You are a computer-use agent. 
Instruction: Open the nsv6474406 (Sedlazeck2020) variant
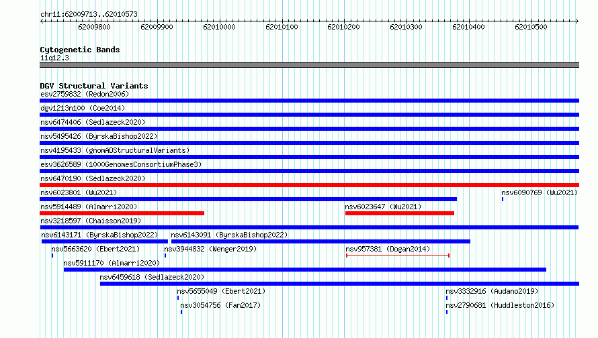[93, 122]
